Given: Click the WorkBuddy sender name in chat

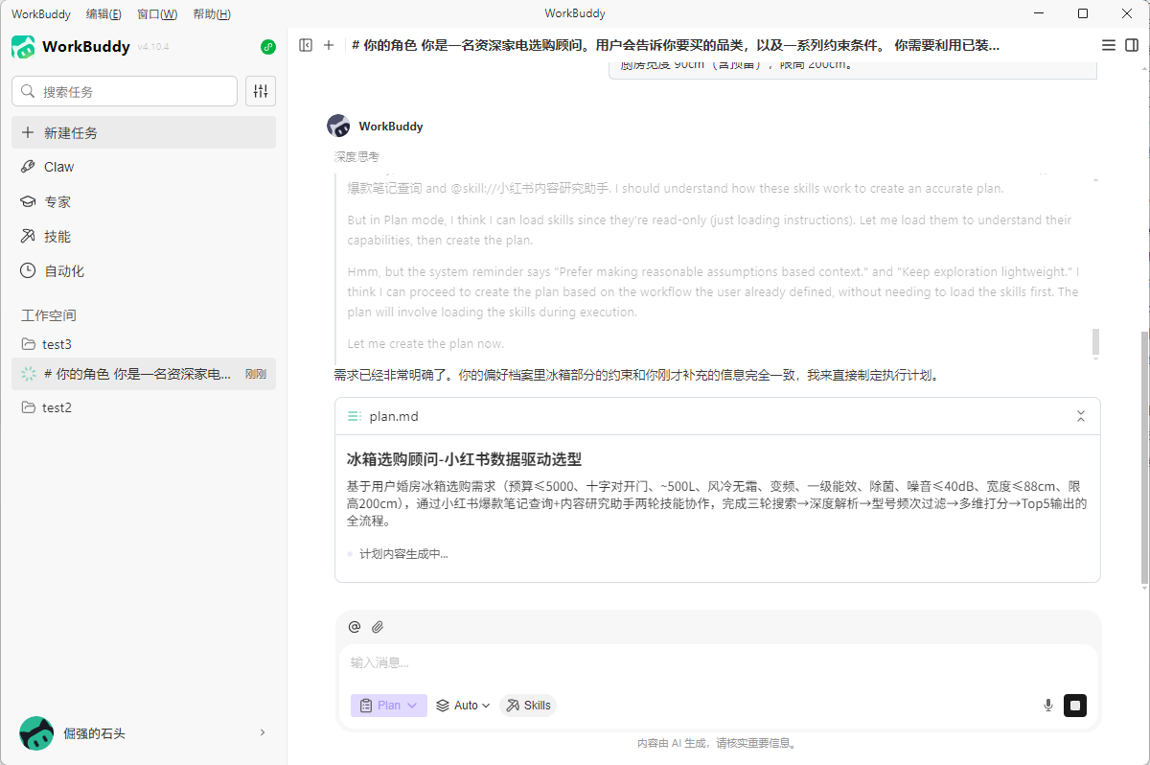Looking at the screenshot, I should 391,126.
